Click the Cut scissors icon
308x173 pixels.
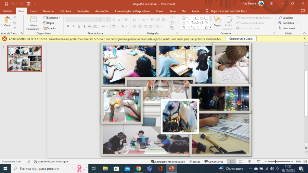(15, 18)
